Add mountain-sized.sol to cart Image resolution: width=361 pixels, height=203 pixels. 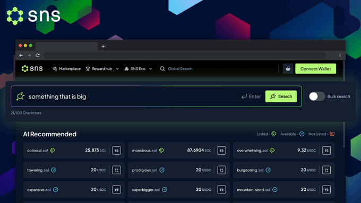(x=326, y=189)
